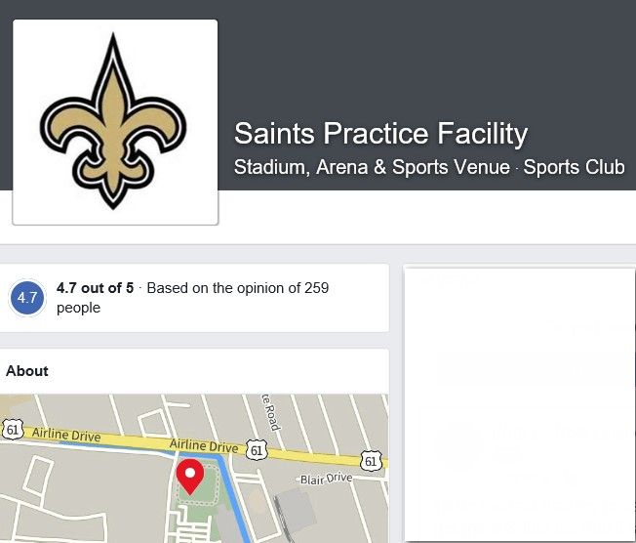The width and height of the screenshot is (636, 543).
Task: Click the opinion of 259 people text
Action: tap(193, 297)
